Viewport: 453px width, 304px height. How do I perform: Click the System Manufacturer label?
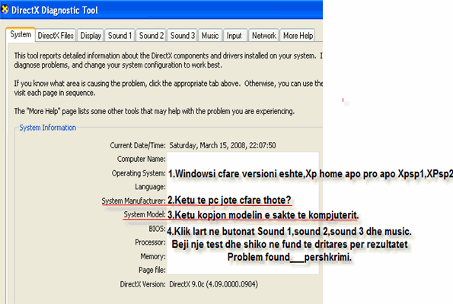point(133,201)
